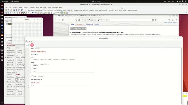Click the red Stop toolbar icon
The height and width of the screenshot is (105, 188).
[x=20, y=13]
